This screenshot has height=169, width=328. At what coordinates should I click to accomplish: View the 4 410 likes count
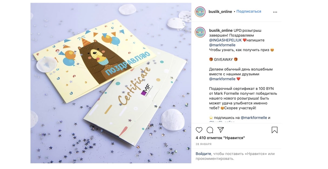(x=220, y=138)
